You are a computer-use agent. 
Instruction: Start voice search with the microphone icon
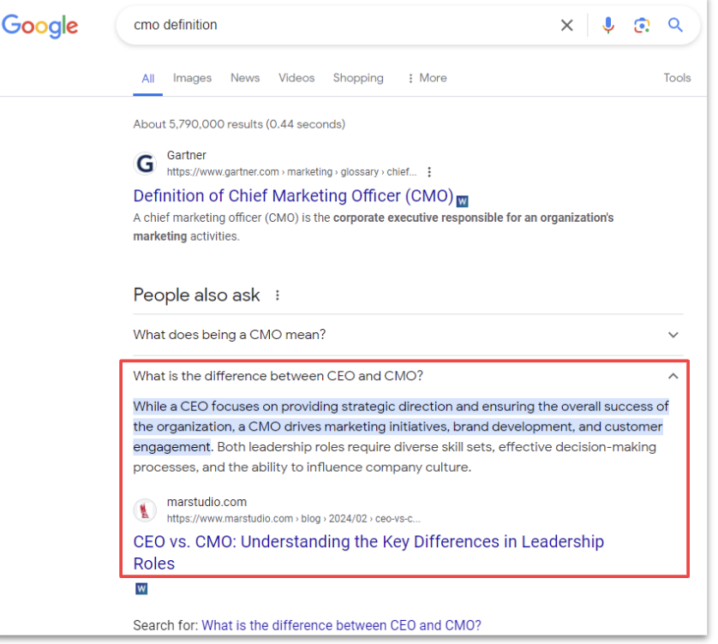pyautogui.click(x=608, y=25)
